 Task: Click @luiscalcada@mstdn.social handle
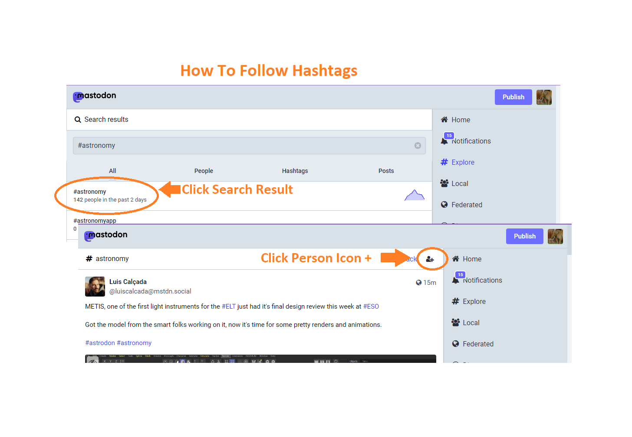150,291
